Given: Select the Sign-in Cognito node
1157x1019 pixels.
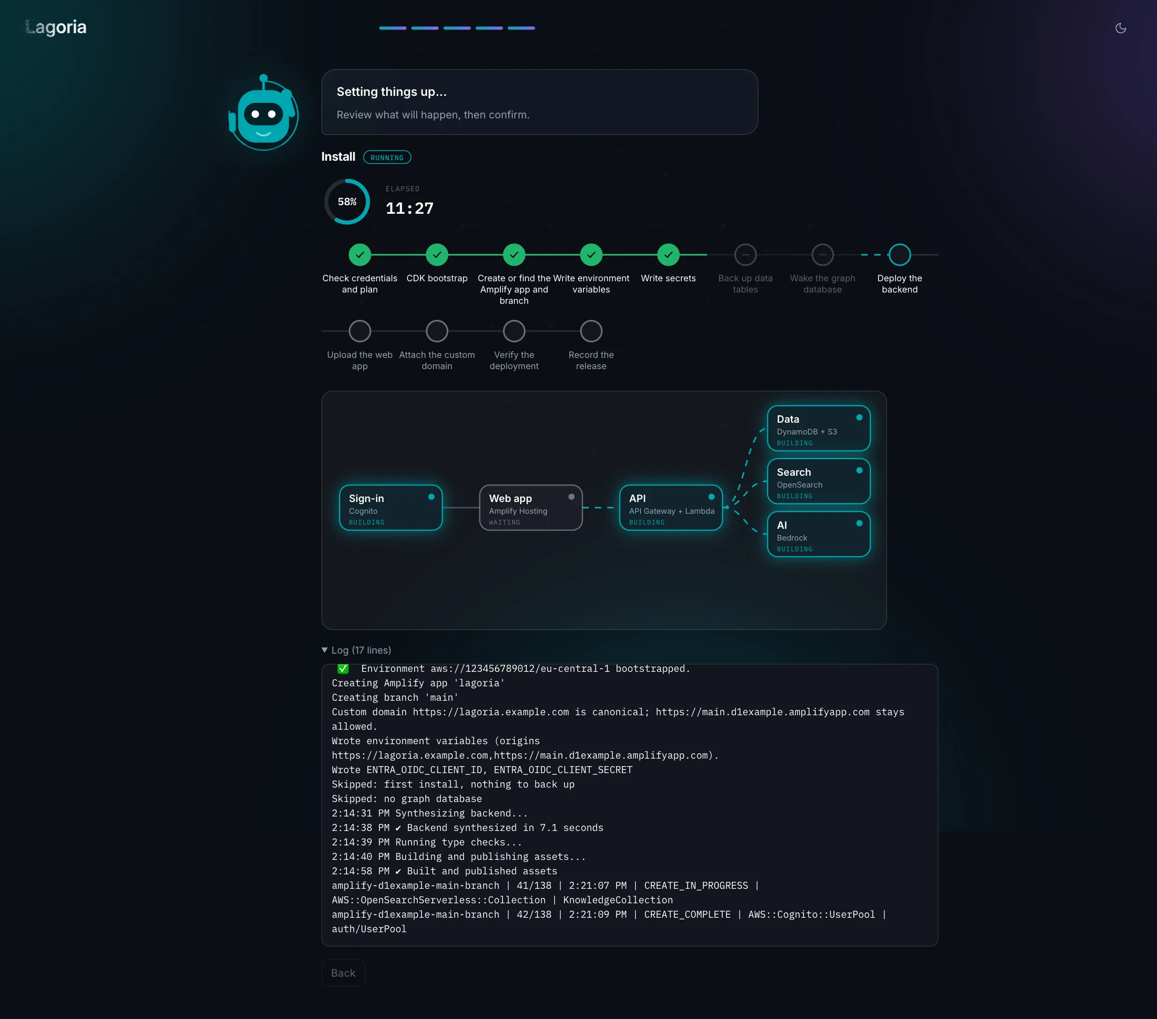Looking at the screenshot, I should point(390,507).
